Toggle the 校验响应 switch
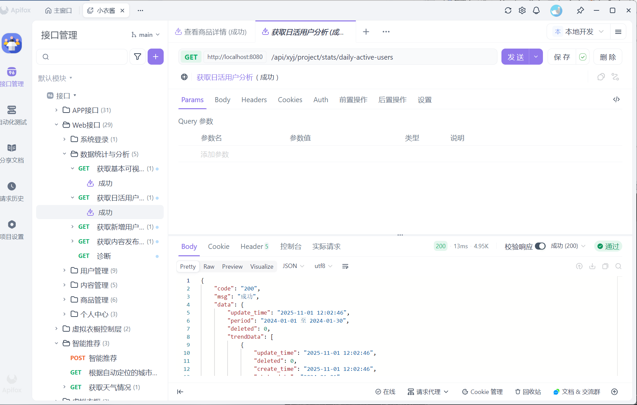The width and height of the screenshot is (637, 405). (x=540, y=246)
